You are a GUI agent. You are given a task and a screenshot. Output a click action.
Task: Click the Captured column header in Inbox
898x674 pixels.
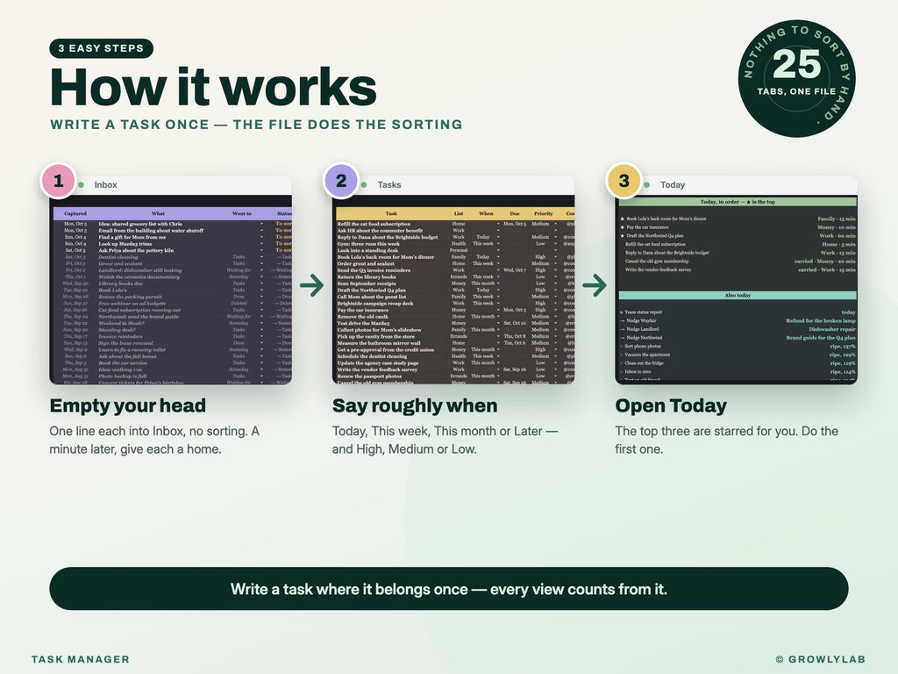[75, 213]
